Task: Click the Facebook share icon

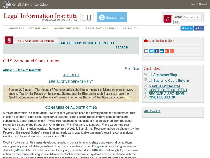Action: tap(156, 51)
